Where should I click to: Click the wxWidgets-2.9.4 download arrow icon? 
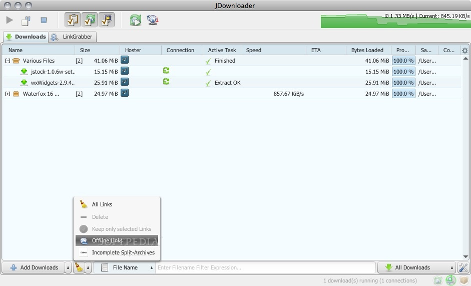click(x=24, y=83)
